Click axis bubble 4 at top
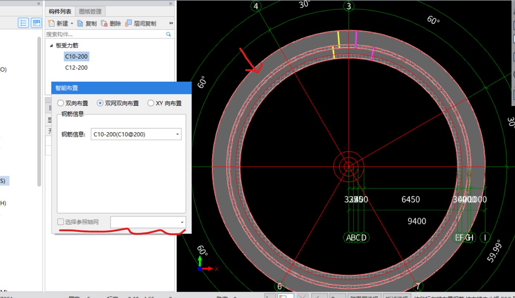Screen dimensions: 515x298 click(x=256, y=6)
